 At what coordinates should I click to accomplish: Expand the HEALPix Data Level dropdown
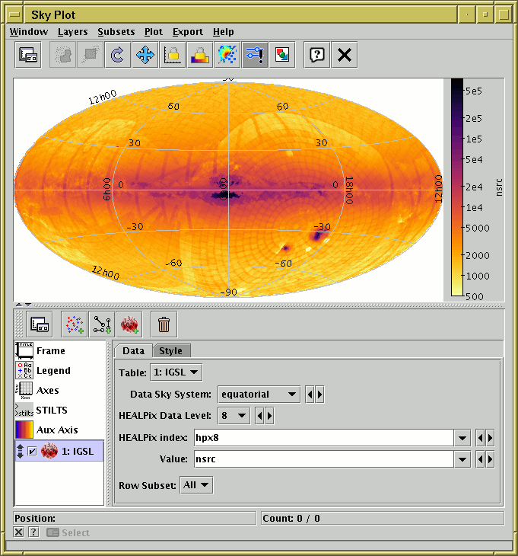[233, 416]
